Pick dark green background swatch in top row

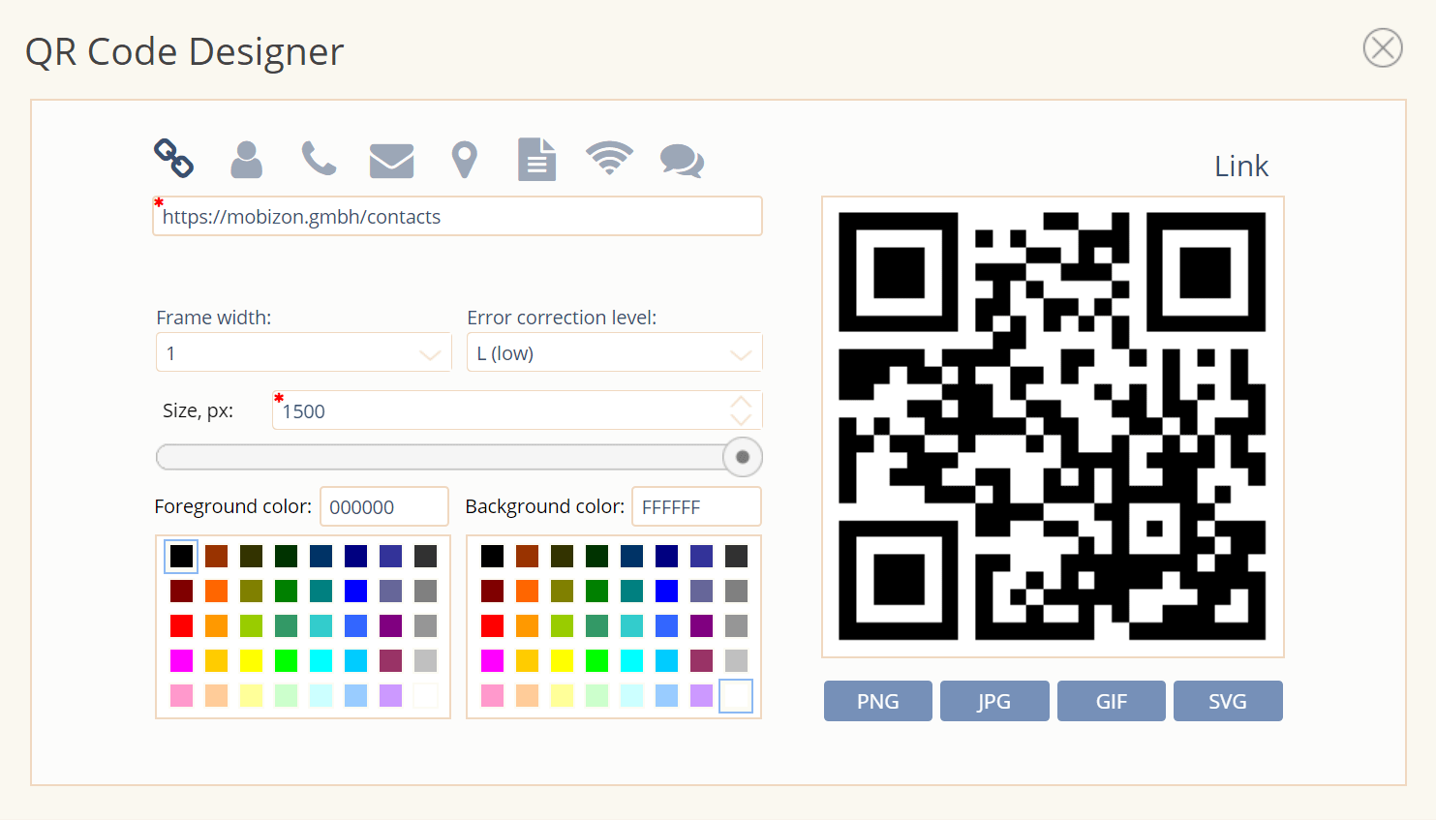(596, 556)
